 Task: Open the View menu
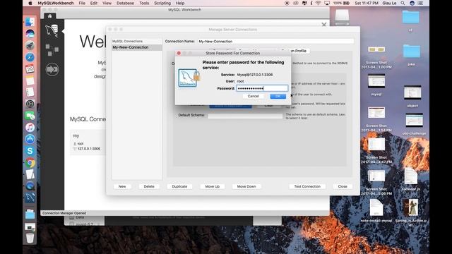[x=107, y=3]
